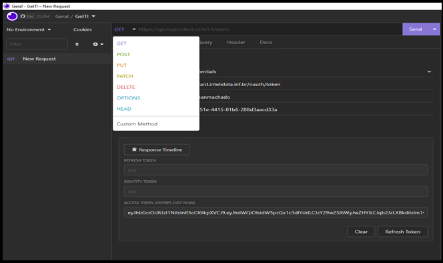
Task: Click the username field ending 'anmachado'
Action: (316, 97)
